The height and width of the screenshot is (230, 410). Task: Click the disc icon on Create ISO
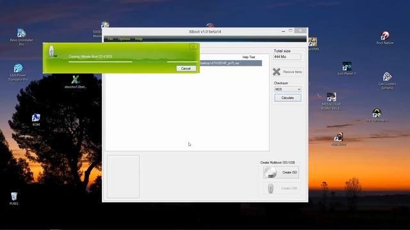click(x=270, y=172)
